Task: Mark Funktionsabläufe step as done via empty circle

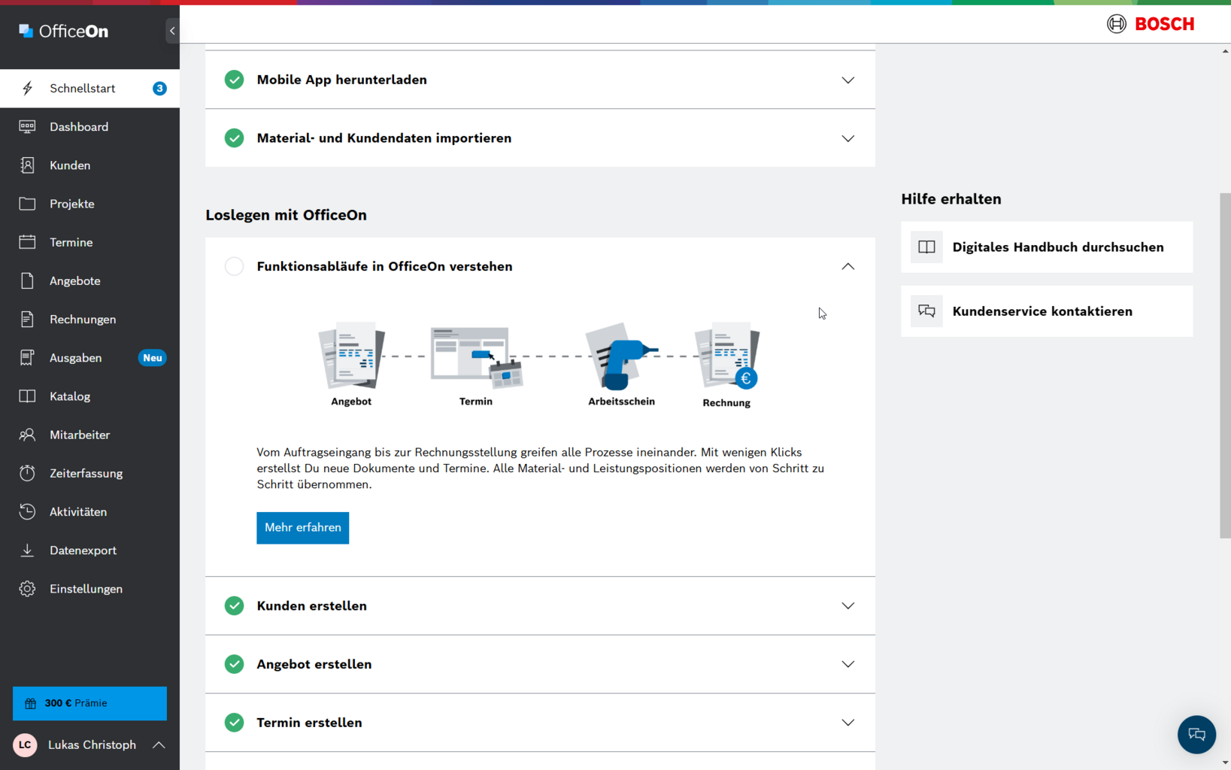Action: click(x=234, y=266)
